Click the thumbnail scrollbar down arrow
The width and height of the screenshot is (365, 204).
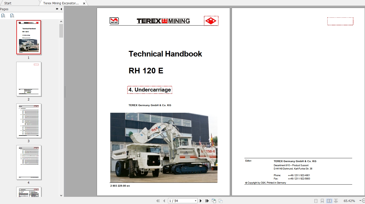(x=61, y=195)
